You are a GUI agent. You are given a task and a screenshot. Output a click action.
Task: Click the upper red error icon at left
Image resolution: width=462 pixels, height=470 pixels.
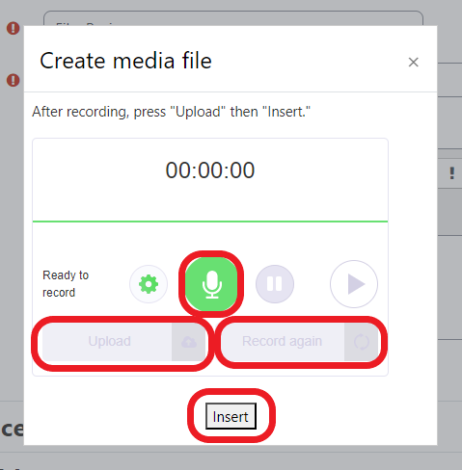click(x=13, y=28)
